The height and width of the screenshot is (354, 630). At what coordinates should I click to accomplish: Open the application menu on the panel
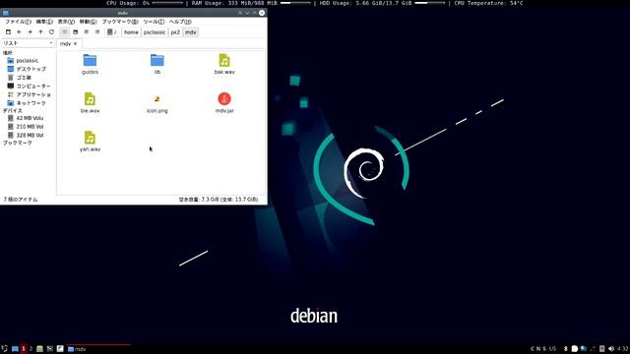pos(4,349)
